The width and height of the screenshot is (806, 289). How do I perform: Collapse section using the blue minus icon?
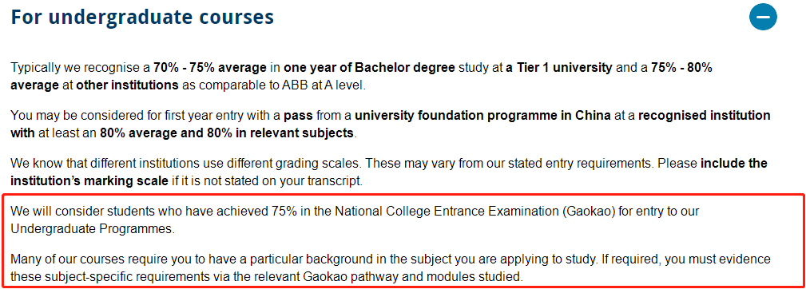(763, 17)
